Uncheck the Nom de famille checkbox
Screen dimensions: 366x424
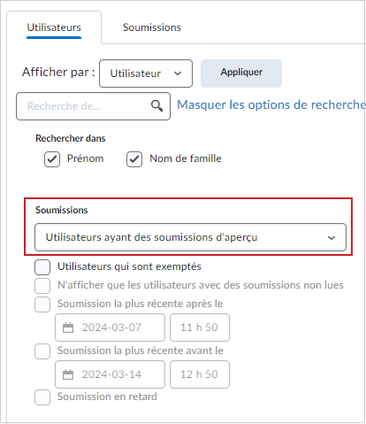[134, 159]
